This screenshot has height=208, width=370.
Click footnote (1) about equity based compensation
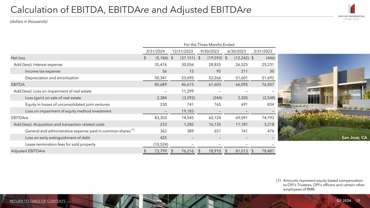pos(320,185)
